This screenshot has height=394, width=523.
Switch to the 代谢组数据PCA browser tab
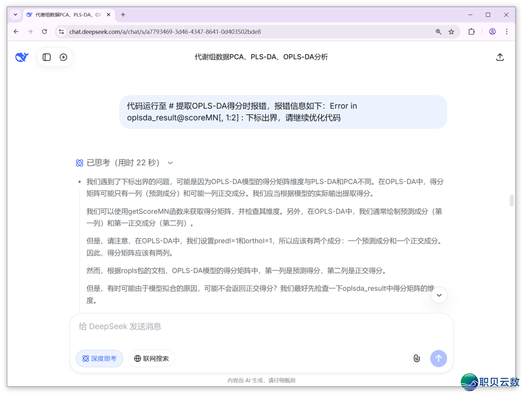click(68, 15)
